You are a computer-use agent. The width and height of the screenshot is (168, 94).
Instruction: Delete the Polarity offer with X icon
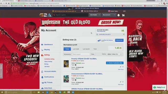tap(123, 67)
